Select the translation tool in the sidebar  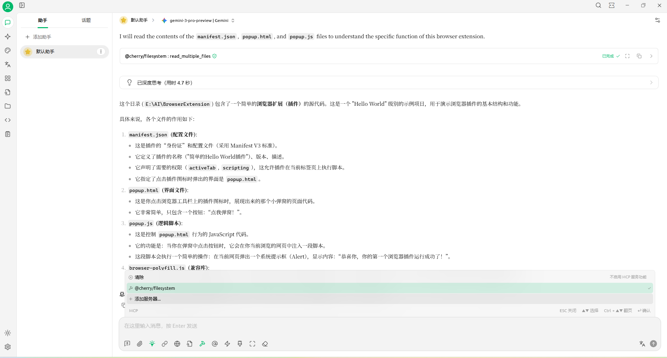(8, 64)
